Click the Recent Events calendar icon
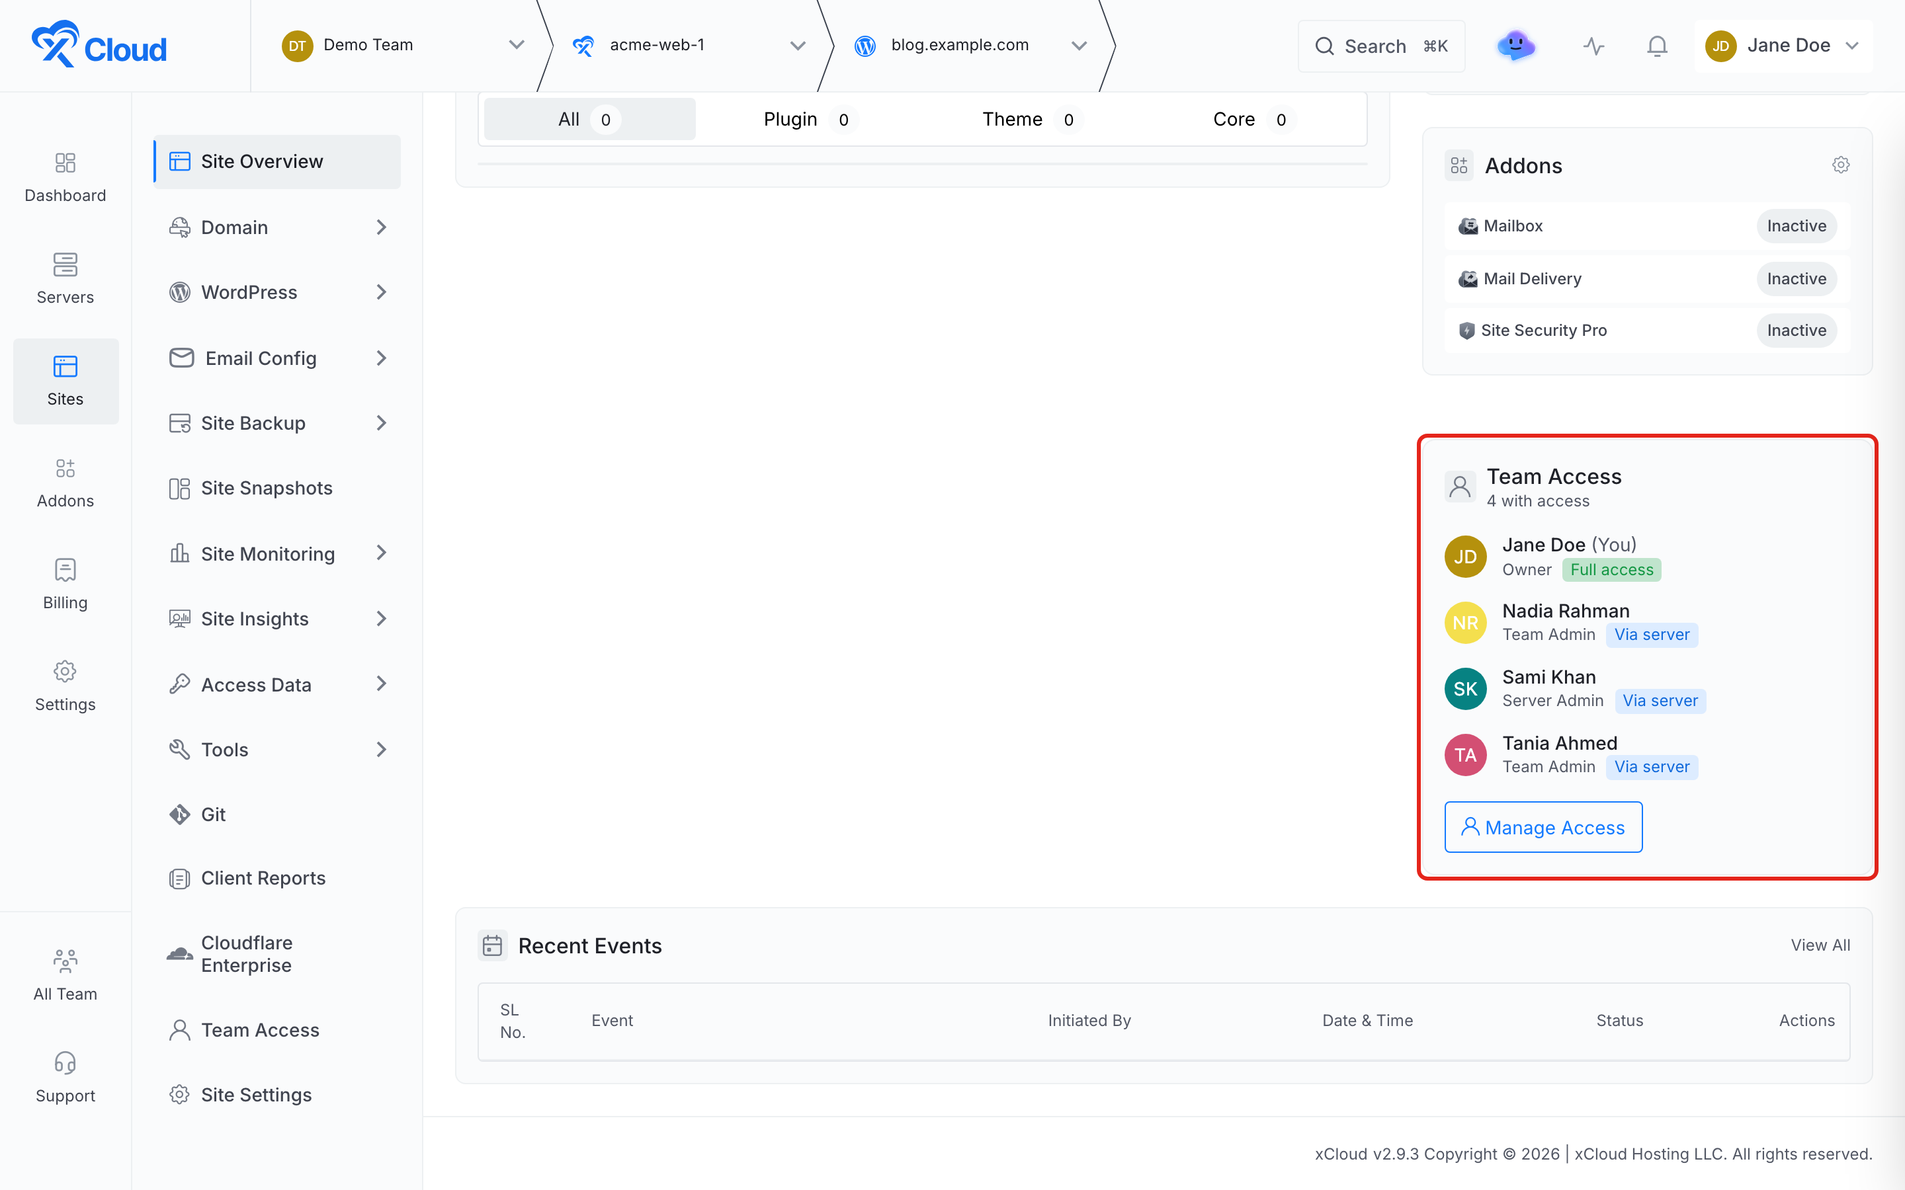 tap(492, 945)
